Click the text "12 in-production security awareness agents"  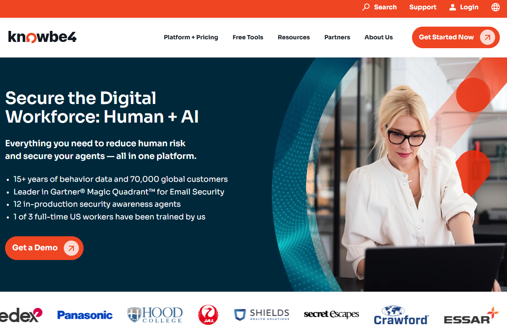tap(97, 204)
